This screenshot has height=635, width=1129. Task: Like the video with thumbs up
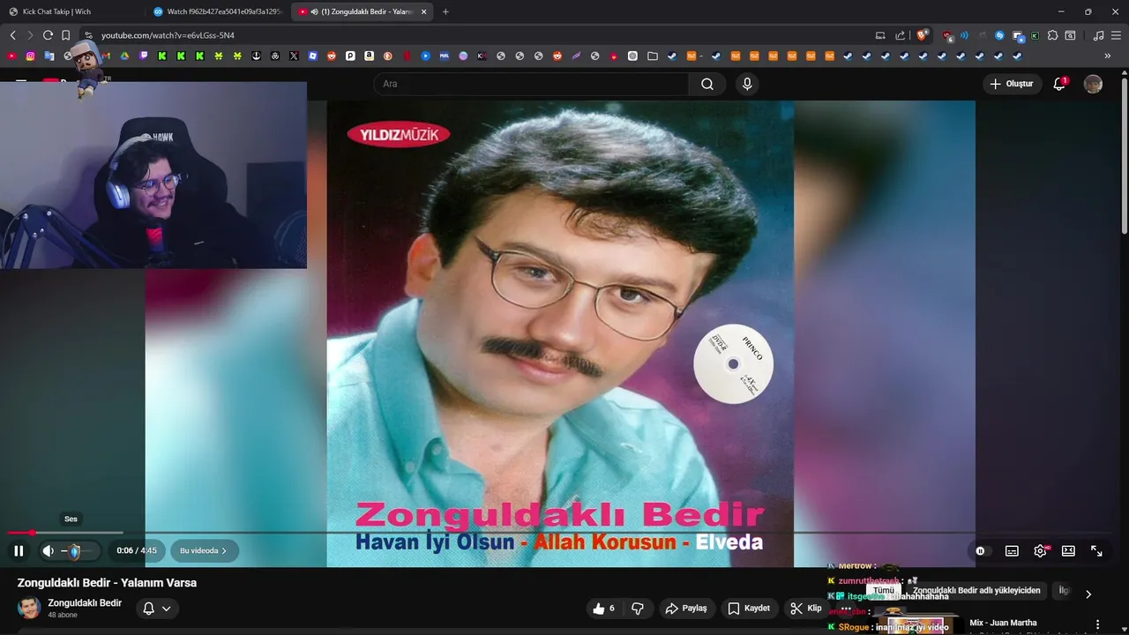tap(603, 609)
